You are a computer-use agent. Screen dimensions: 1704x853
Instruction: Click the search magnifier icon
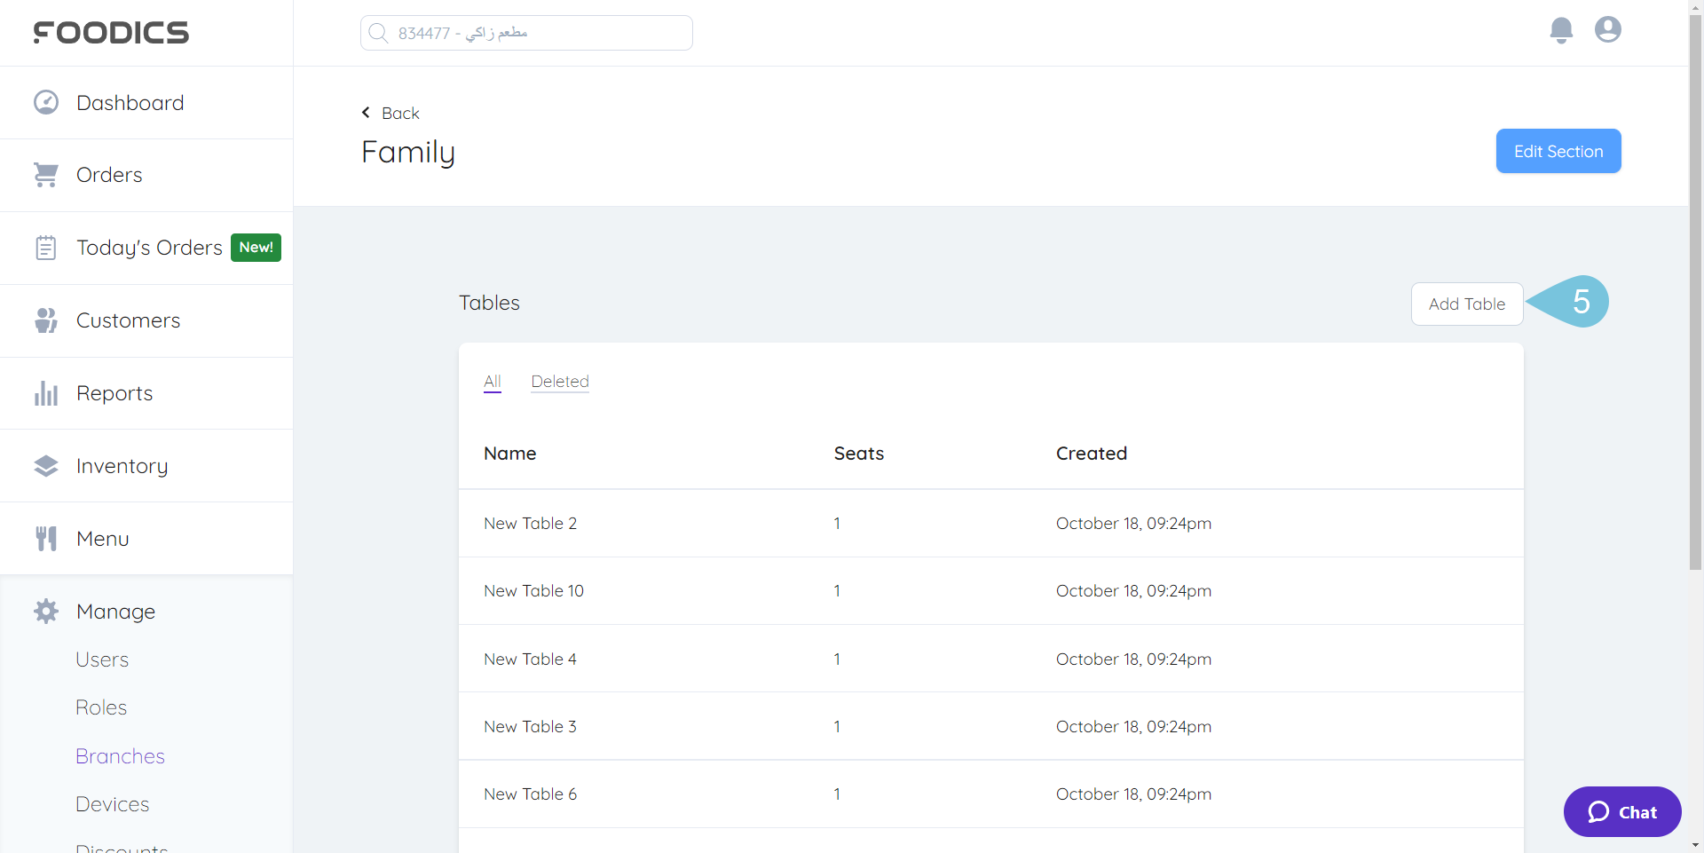(x=378, y=32)
